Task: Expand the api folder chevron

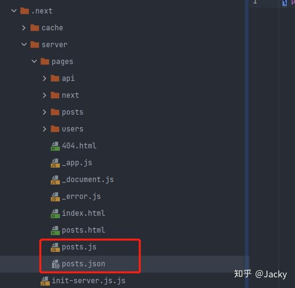Action: [x=44, y=79]
